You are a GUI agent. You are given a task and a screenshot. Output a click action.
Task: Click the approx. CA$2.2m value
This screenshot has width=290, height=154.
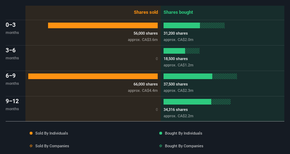(x=178, y=116)
